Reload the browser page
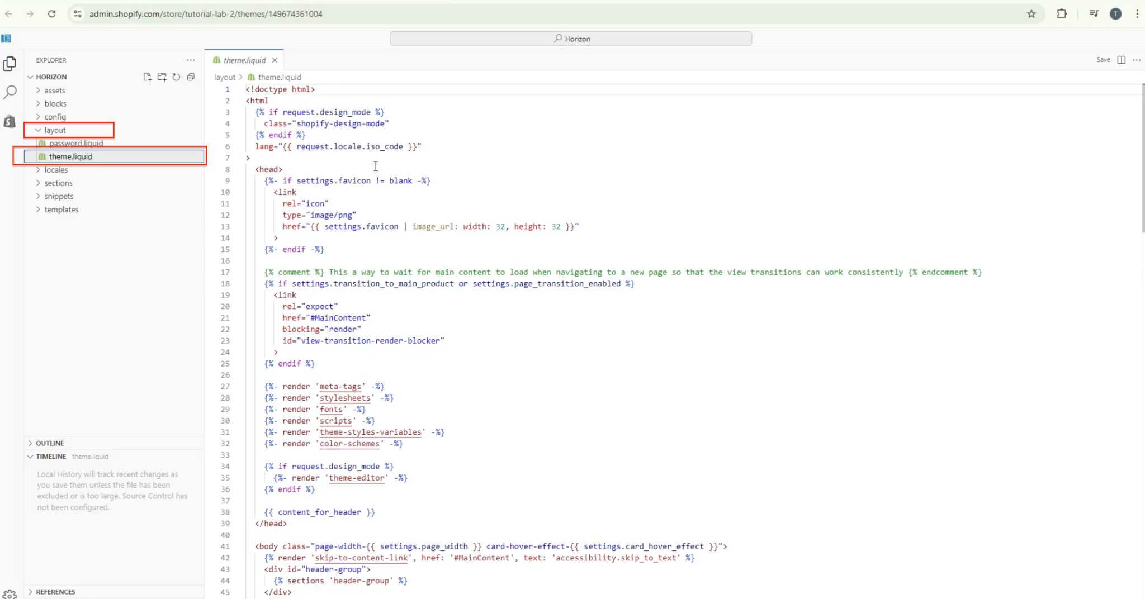This screenshot has width=1145, height=599. click(x=51, y=14)
